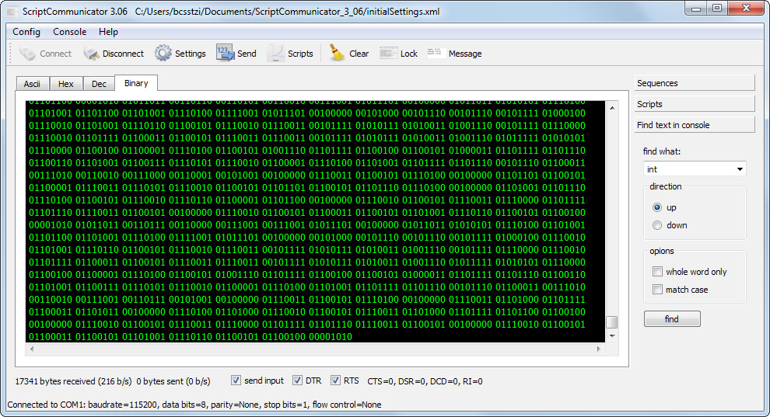Click the horizontal scrollbar right arrow

pos(599,349)
